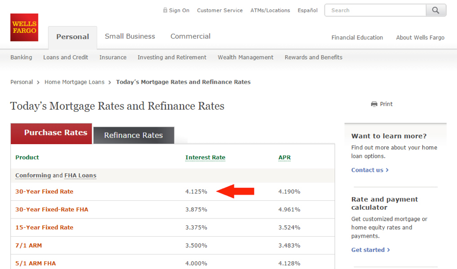Click the Interest Rate column header

(205, 158)
